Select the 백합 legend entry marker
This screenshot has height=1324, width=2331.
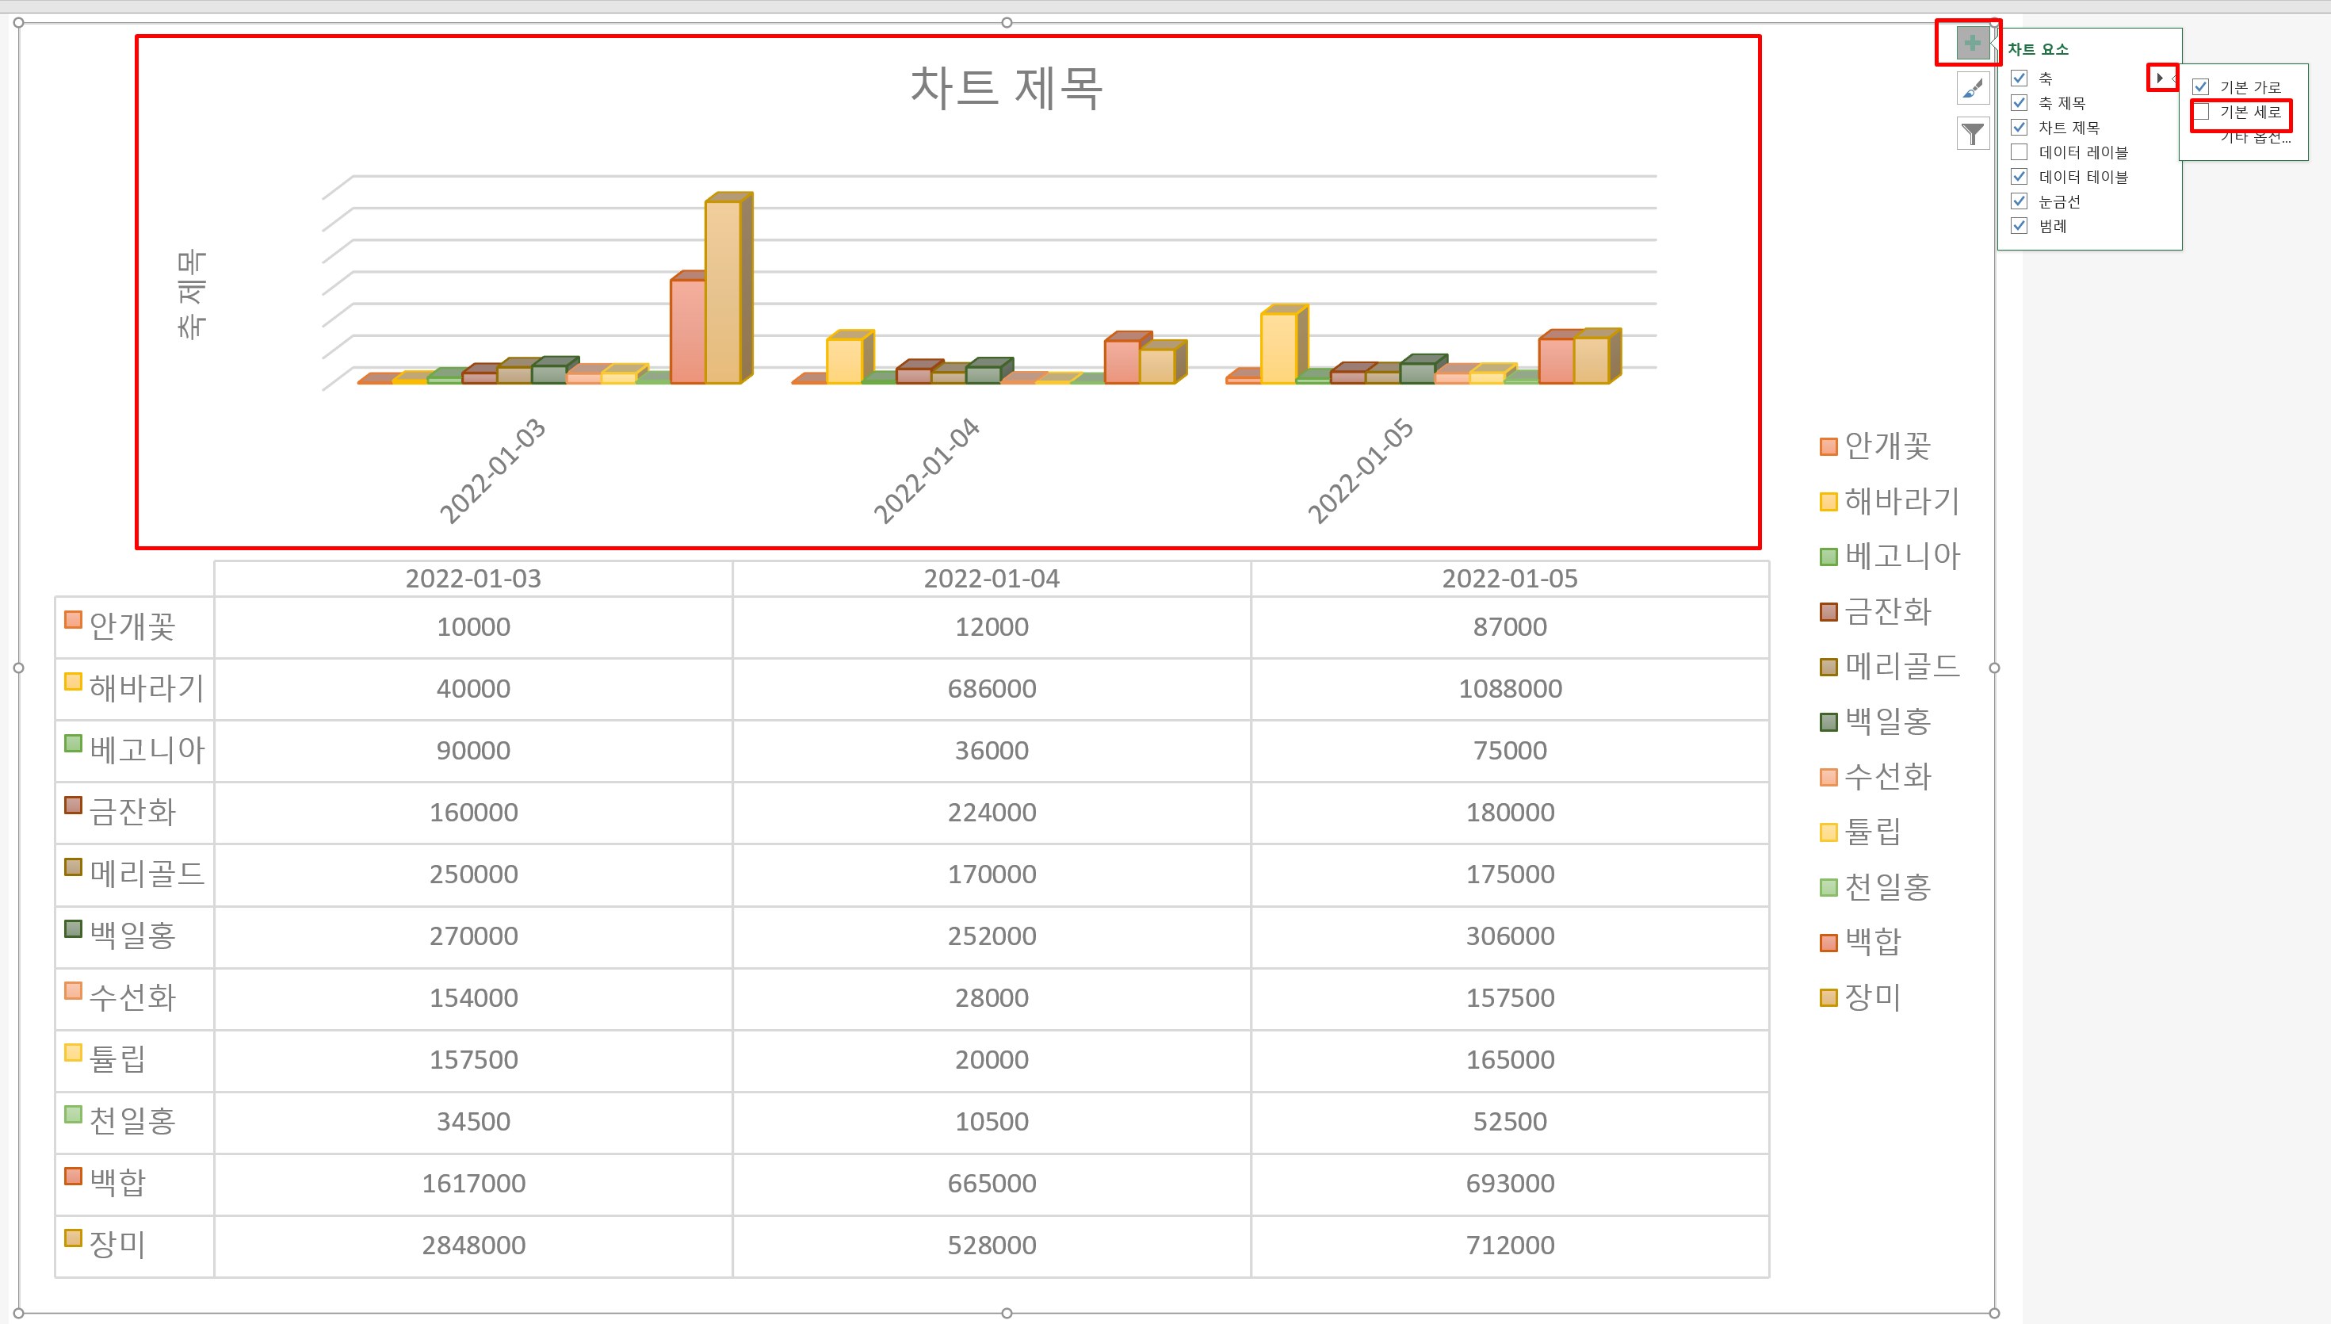coord(1828,943)
